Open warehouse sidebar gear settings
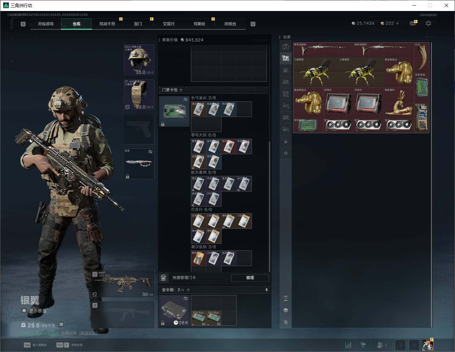455x352 pixels. [286, 153]
